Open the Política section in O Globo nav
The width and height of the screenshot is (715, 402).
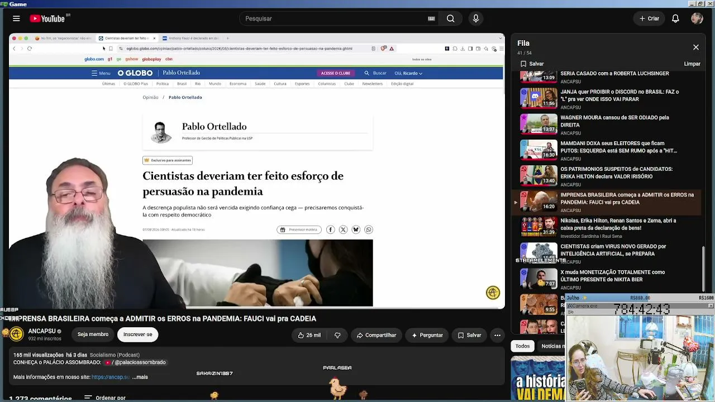(163, 84)
